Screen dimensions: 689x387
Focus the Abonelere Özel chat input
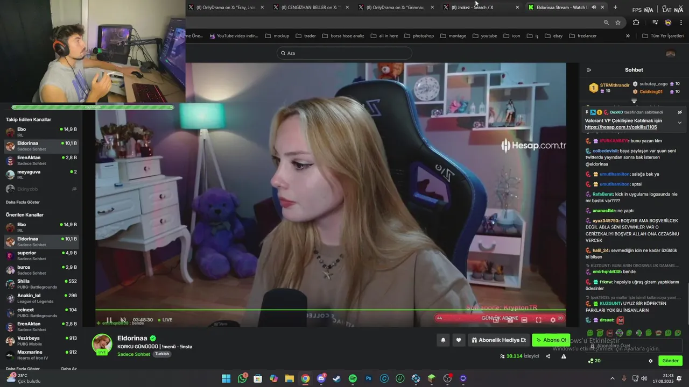[x=634, y=346]
